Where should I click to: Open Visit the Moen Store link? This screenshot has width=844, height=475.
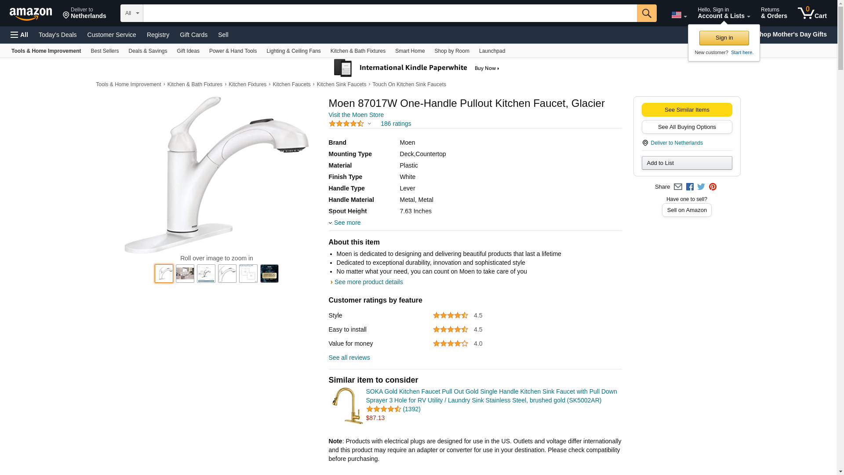pyautogui.click(x=356, y=115)
